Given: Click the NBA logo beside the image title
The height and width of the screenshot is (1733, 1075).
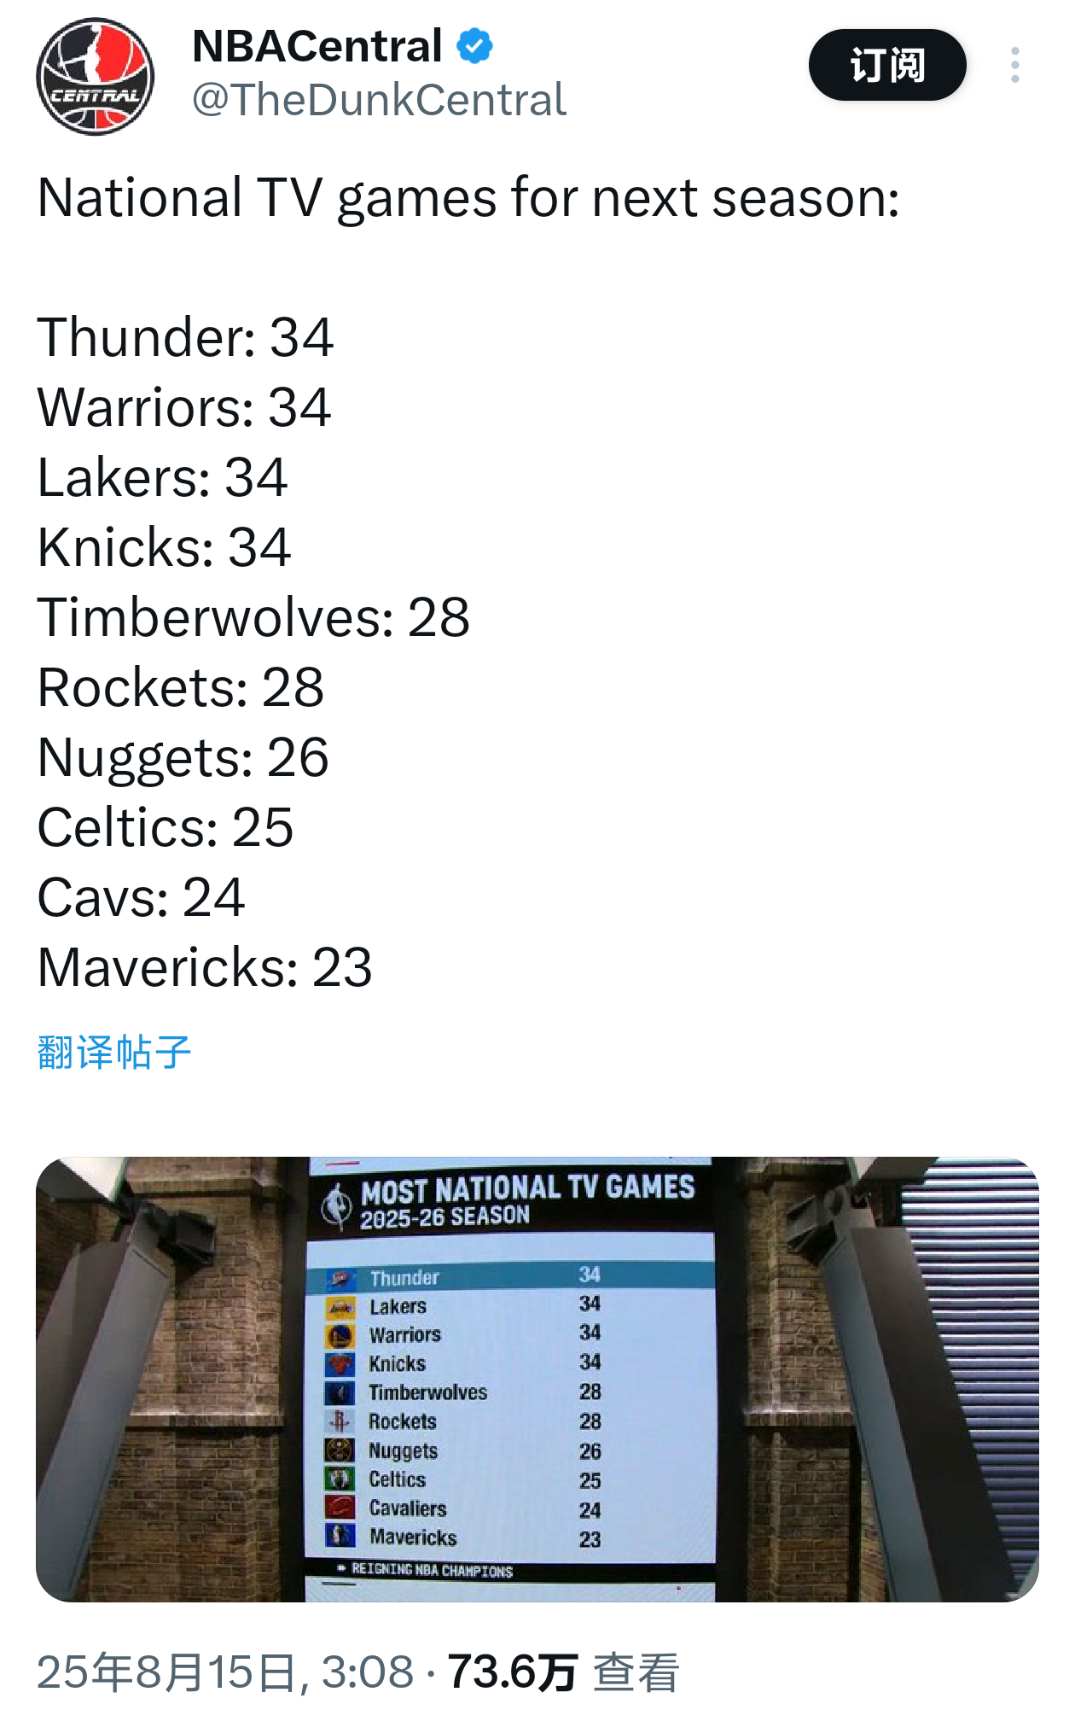Looking at the screenshot, I should [337, 1205].
